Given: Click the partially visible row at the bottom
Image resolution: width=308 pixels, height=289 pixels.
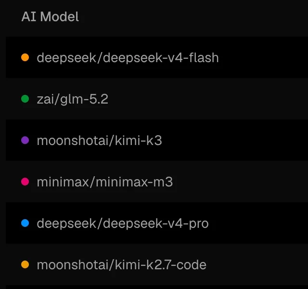Looking at the screenshot, I should click(x=157, y=287).
